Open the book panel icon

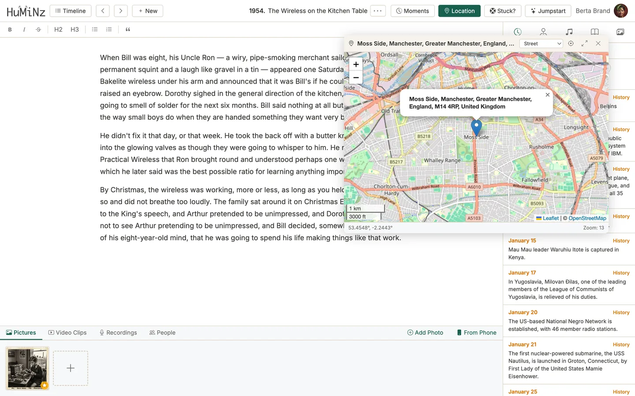point(595,32)
